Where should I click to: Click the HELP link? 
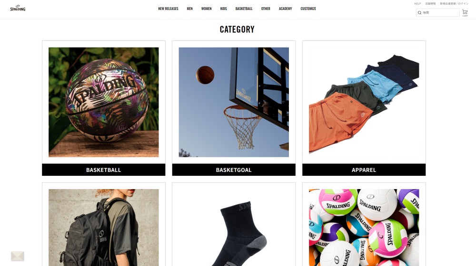(x=417, y=4)
